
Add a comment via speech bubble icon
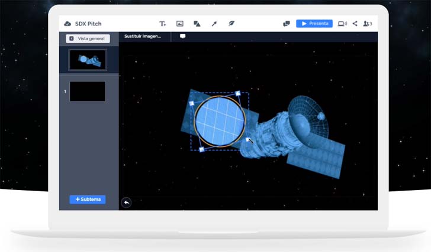[x=182, y=36]
